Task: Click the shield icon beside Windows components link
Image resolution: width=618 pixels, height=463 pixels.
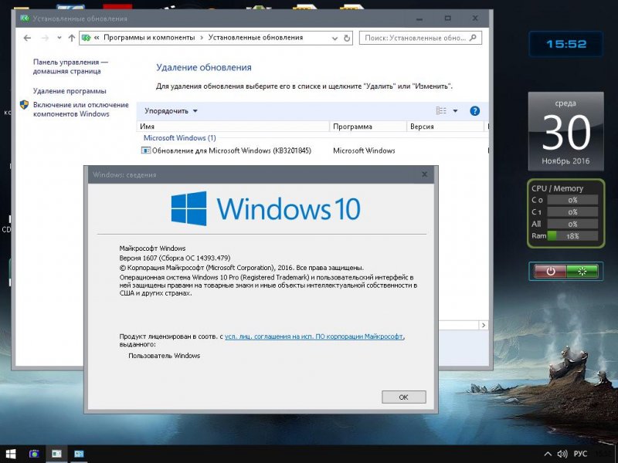Action: click(25, 105)
